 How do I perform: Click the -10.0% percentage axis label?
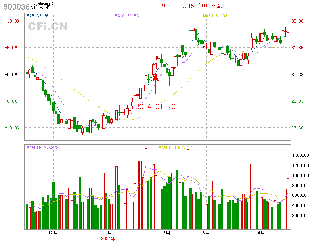tap(12, 128)
